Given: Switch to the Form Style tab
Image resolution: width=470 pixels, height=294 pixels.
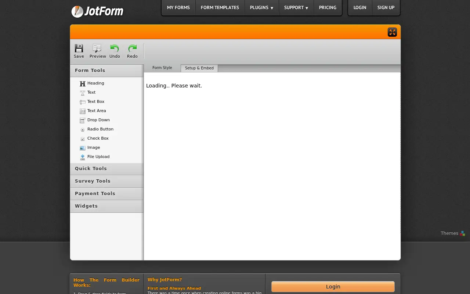Looking at the screenshot, I should (x=162, y=68).
